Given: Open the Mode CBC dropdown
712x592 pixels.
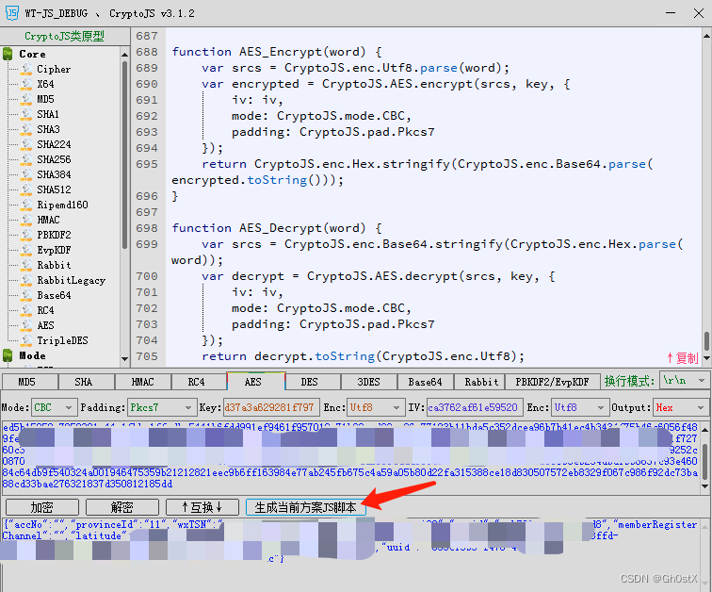Looking at the screenshot, I should (x=53, y=407).
